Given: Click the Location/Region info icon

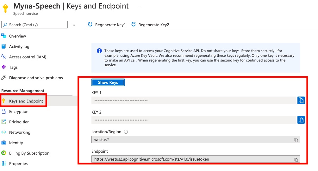Looking at the screenshot, I should pos(126,132).
